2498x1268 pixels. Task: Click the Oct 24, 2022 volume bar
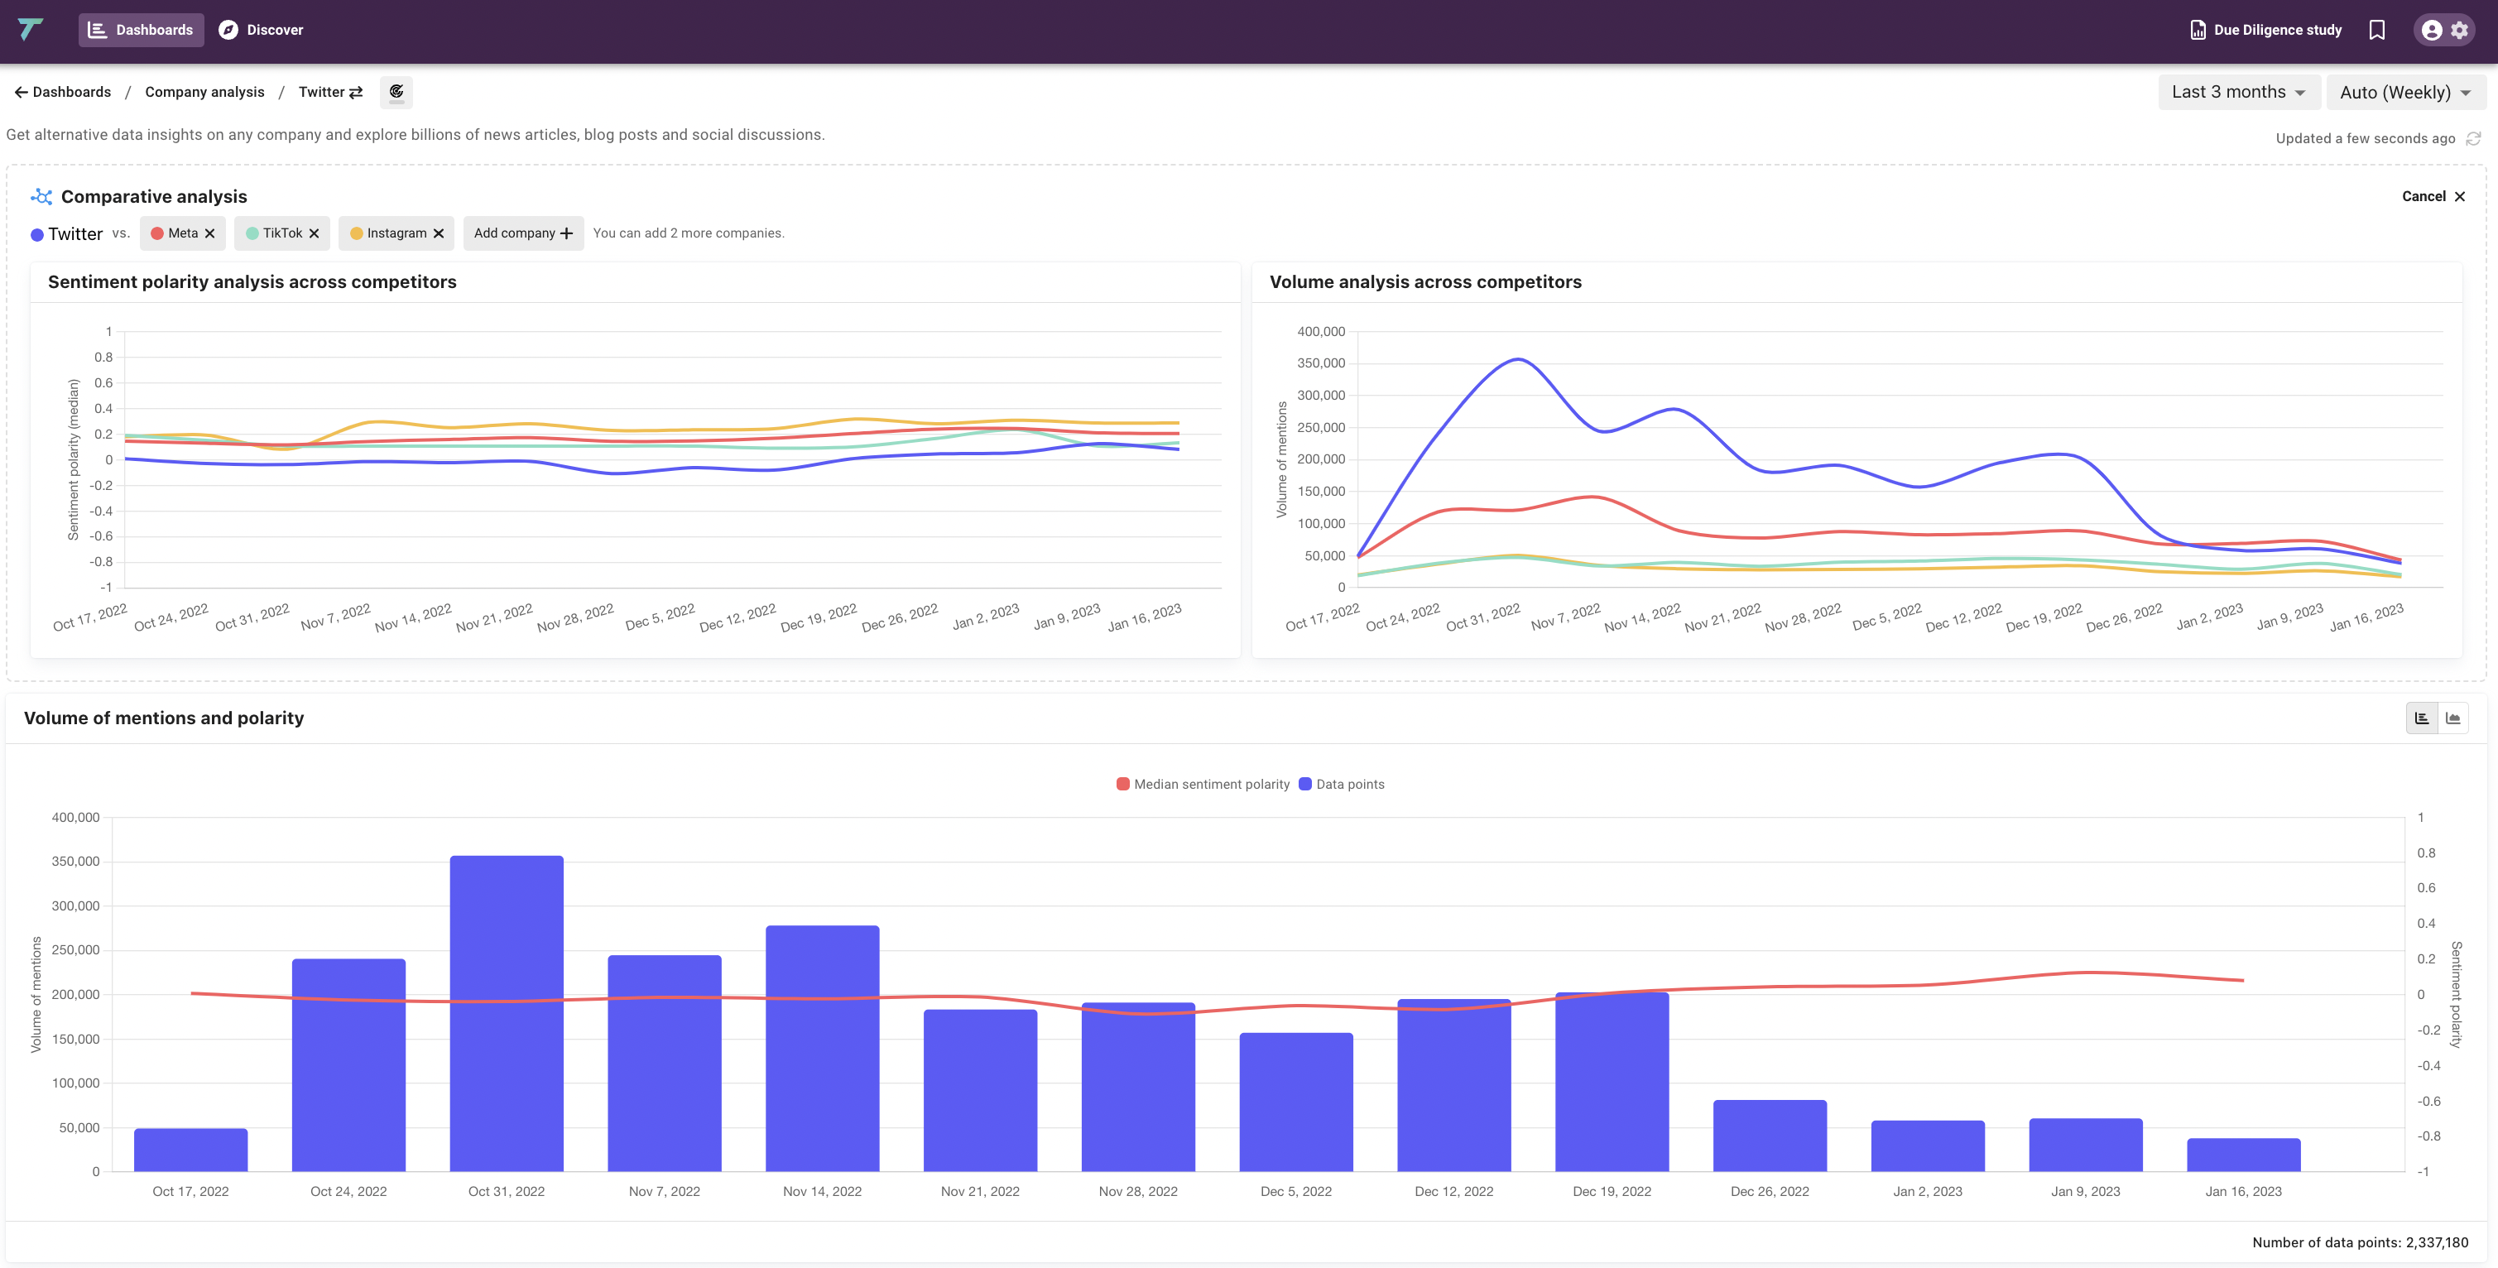click(348, 1065)
